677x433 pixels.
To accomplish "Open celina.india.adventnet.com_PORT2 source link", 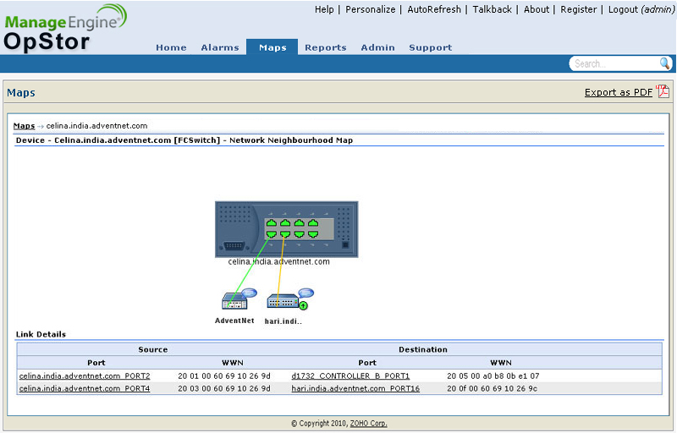I will click(x=85, y=376).
